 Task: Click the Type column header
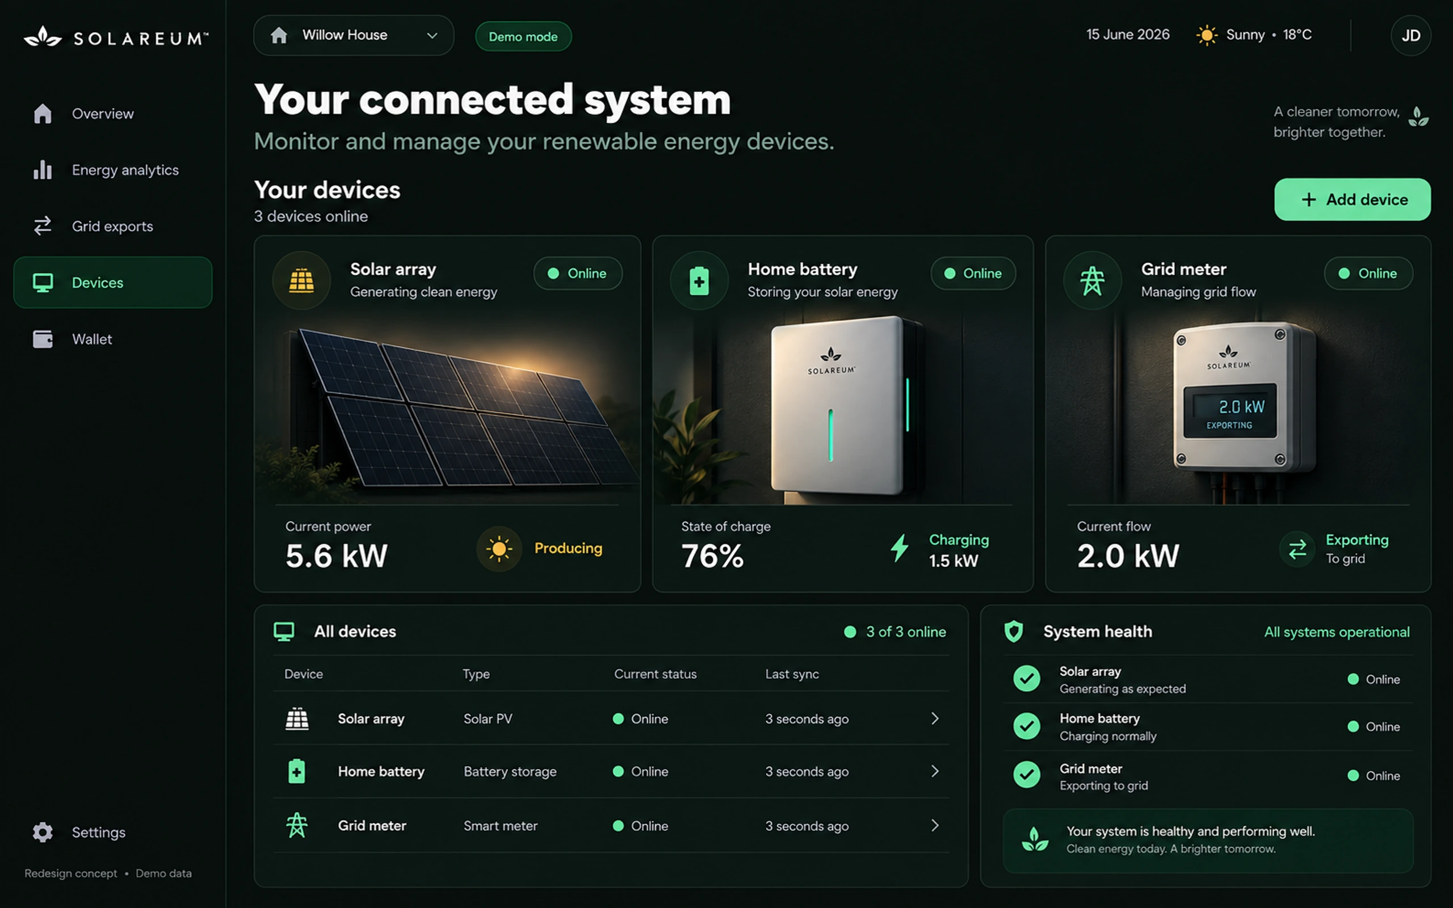(476, 674)
